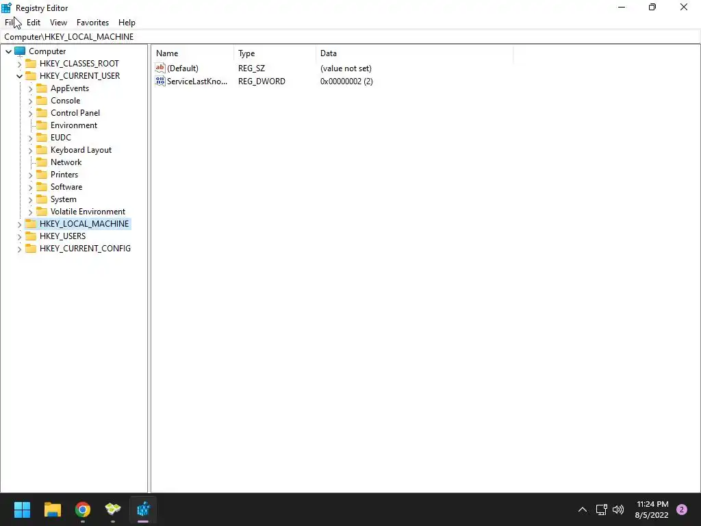Select the Network key label
701x526 pixels.
[x=66, y=162]
